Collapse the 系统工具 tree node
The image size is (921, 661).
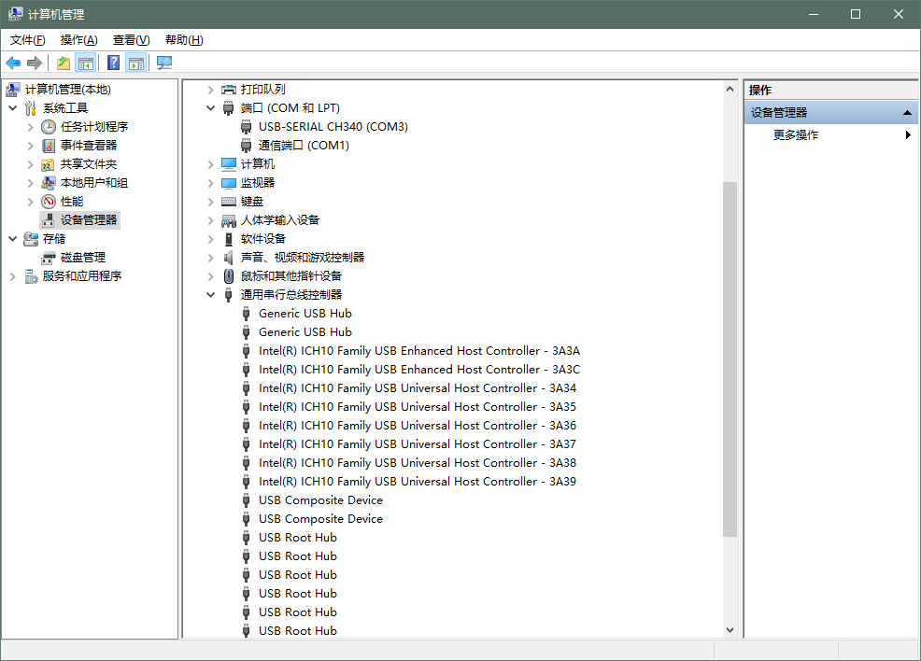[x=12, y=108]
